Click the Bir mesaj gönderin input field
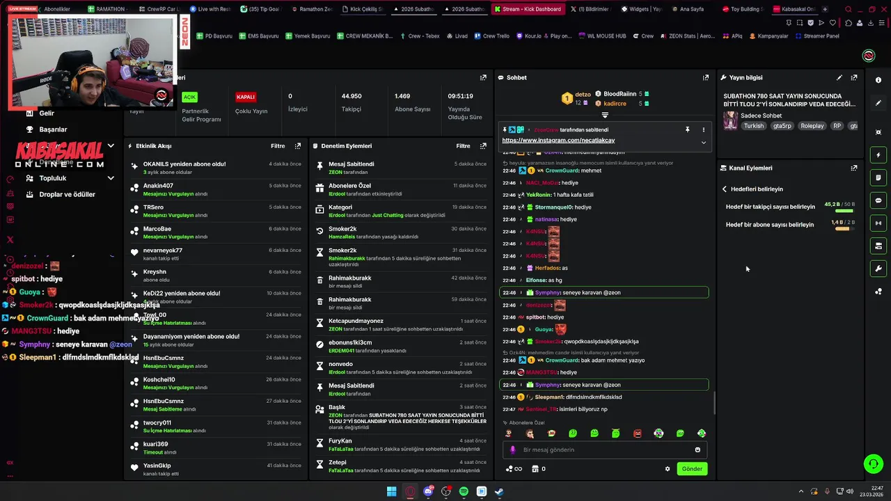The height and width of the screenshot is (501, 891). [604, 450]
